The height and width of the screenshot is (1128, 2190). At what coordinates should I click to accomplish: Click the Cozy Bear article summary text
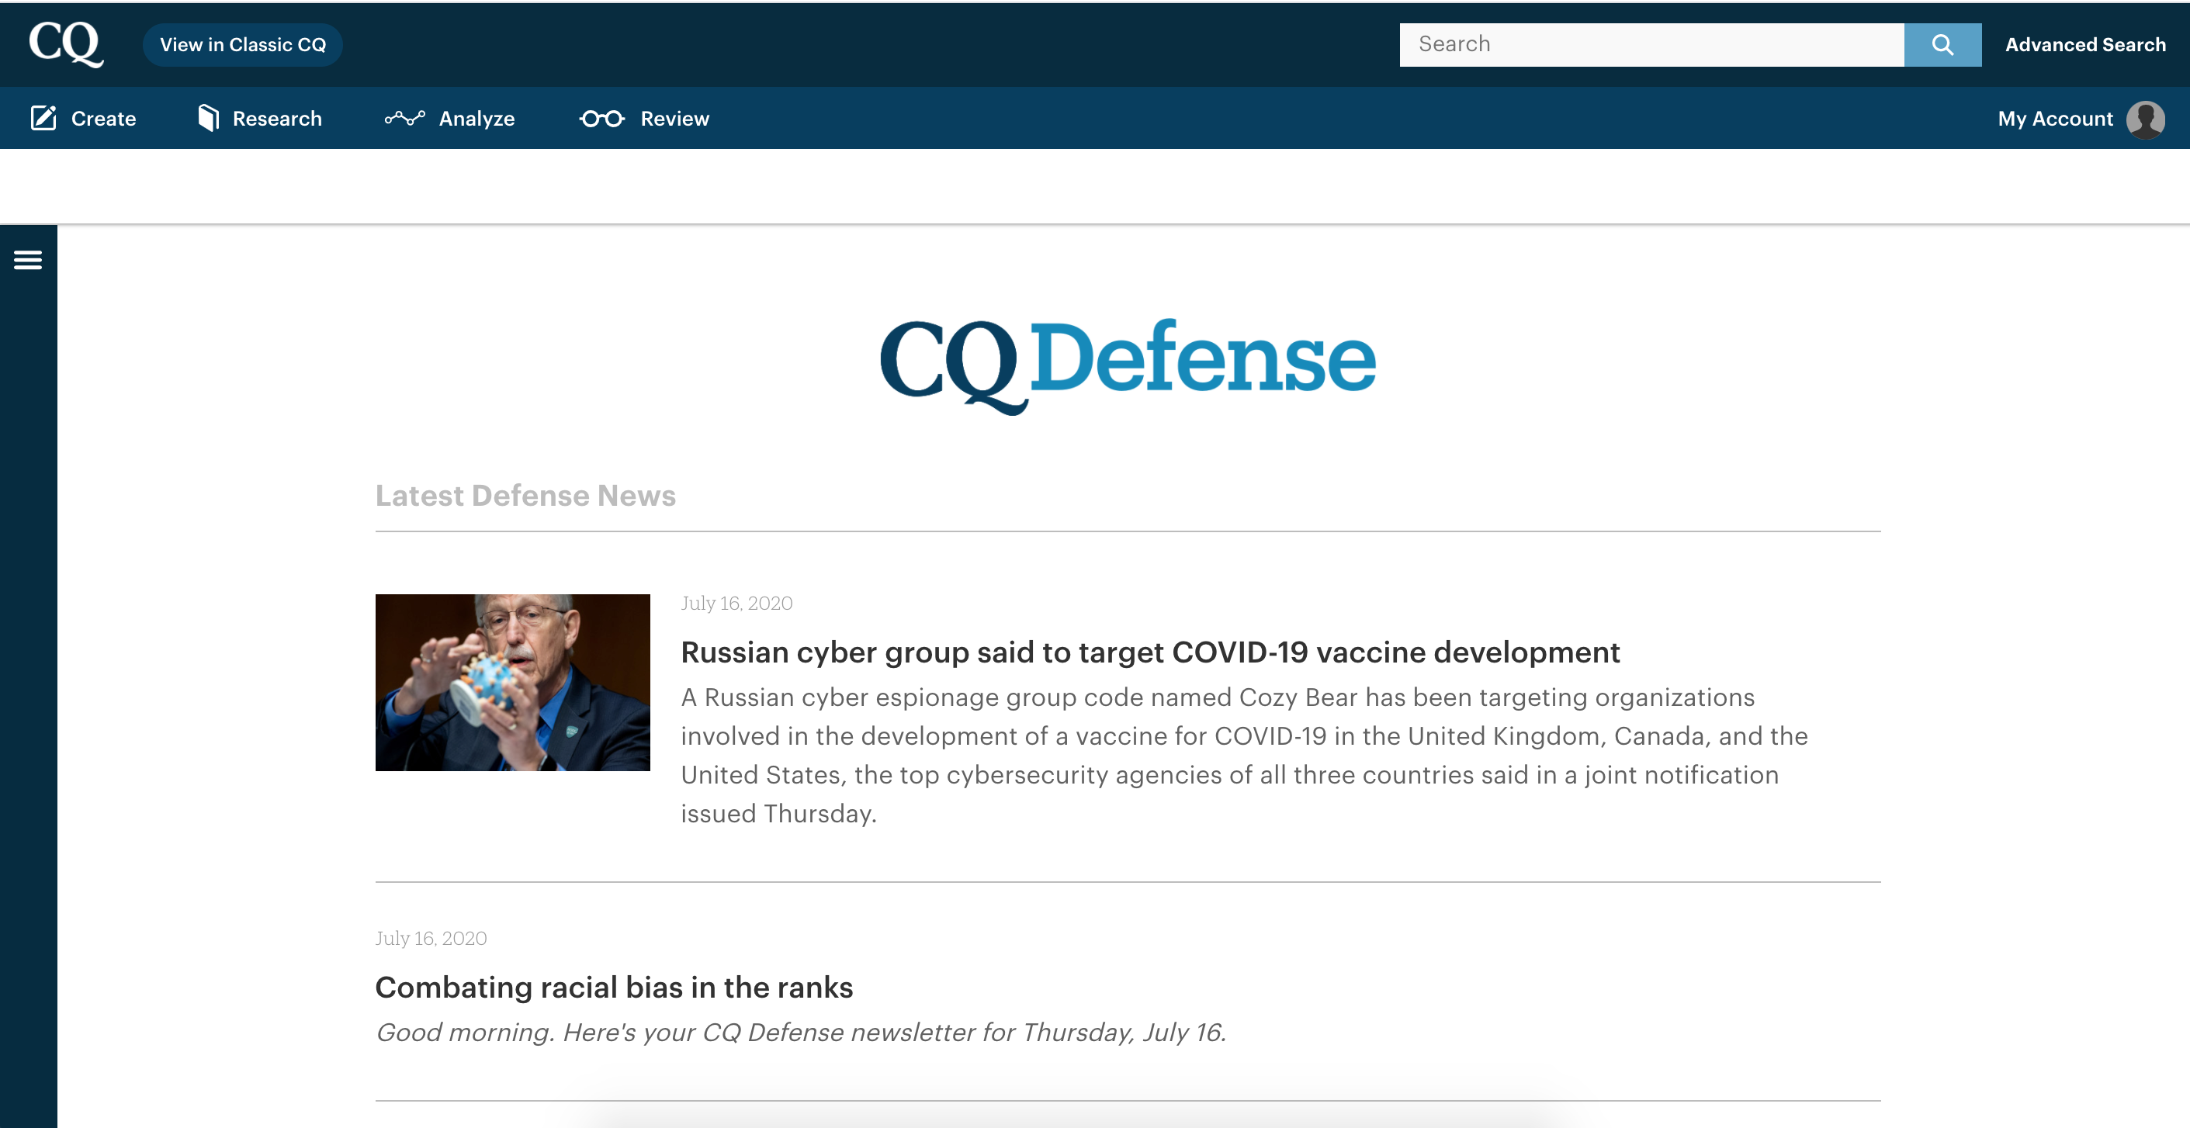pos(1245,755)
